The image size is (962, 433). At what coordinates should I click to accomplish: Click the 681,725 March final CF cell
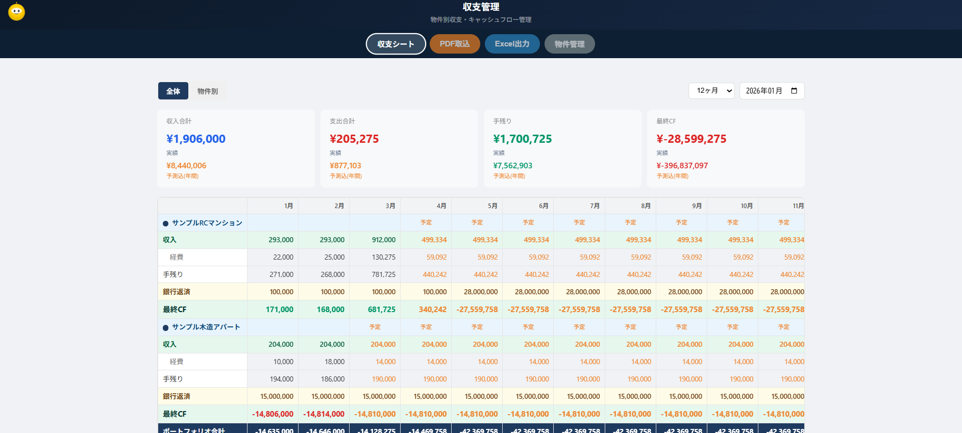coord(375,309)
